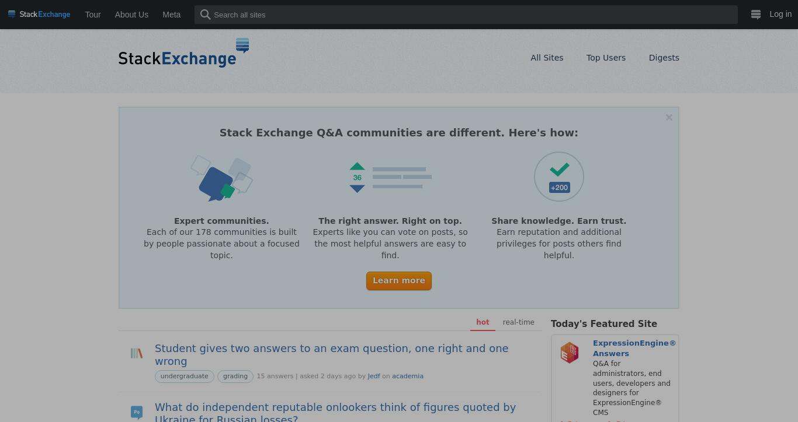Click the Learn more button
Image resolution: width=798 pixels, height=422 pixels.
[x=399, y=280]
